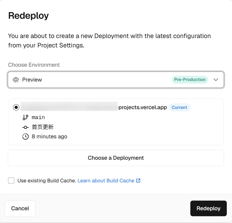Click the main branch name

click(x=38, y=117)
